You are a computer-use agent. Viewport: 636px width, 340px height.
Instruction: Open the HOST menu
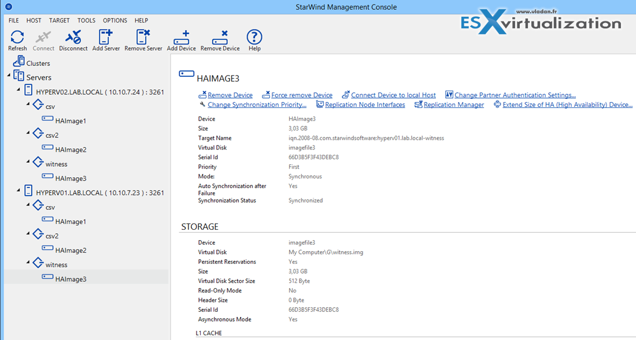pyautogui.click(x=34, y=20)
